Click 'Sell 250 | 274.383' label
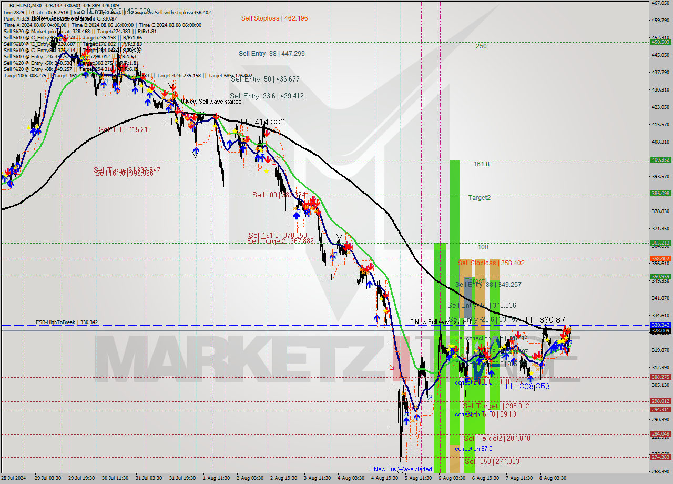This screenshot has height=484, width=673. click(492, 462)
